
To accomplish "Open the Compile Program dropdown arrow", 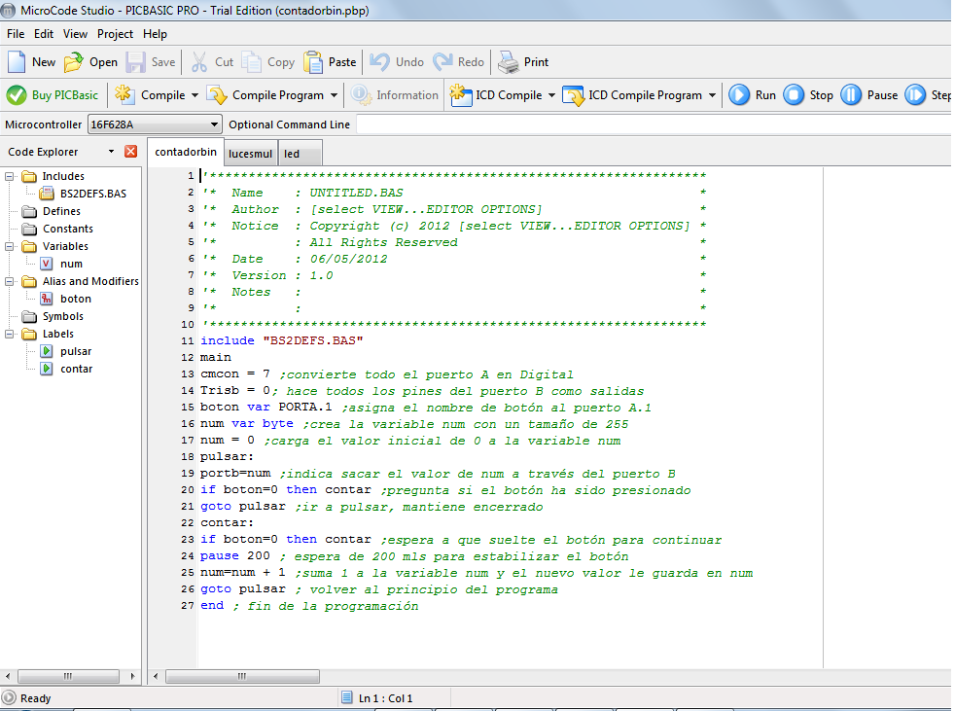I will 334,95.
